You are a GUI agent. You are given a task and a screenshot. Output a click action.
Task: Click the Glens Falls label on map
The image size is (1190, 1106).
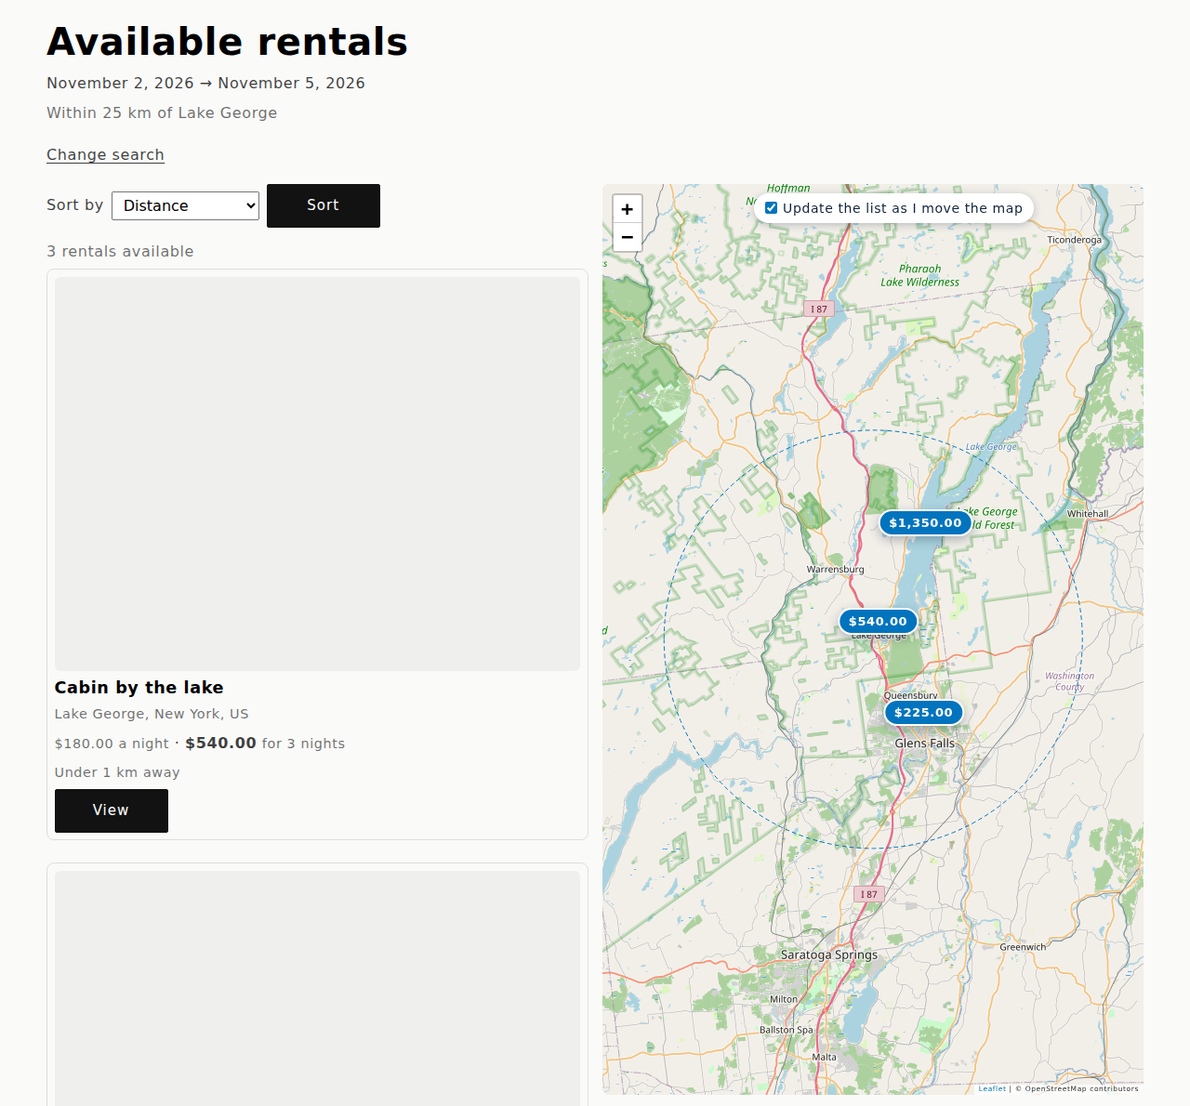coord(924,744)
